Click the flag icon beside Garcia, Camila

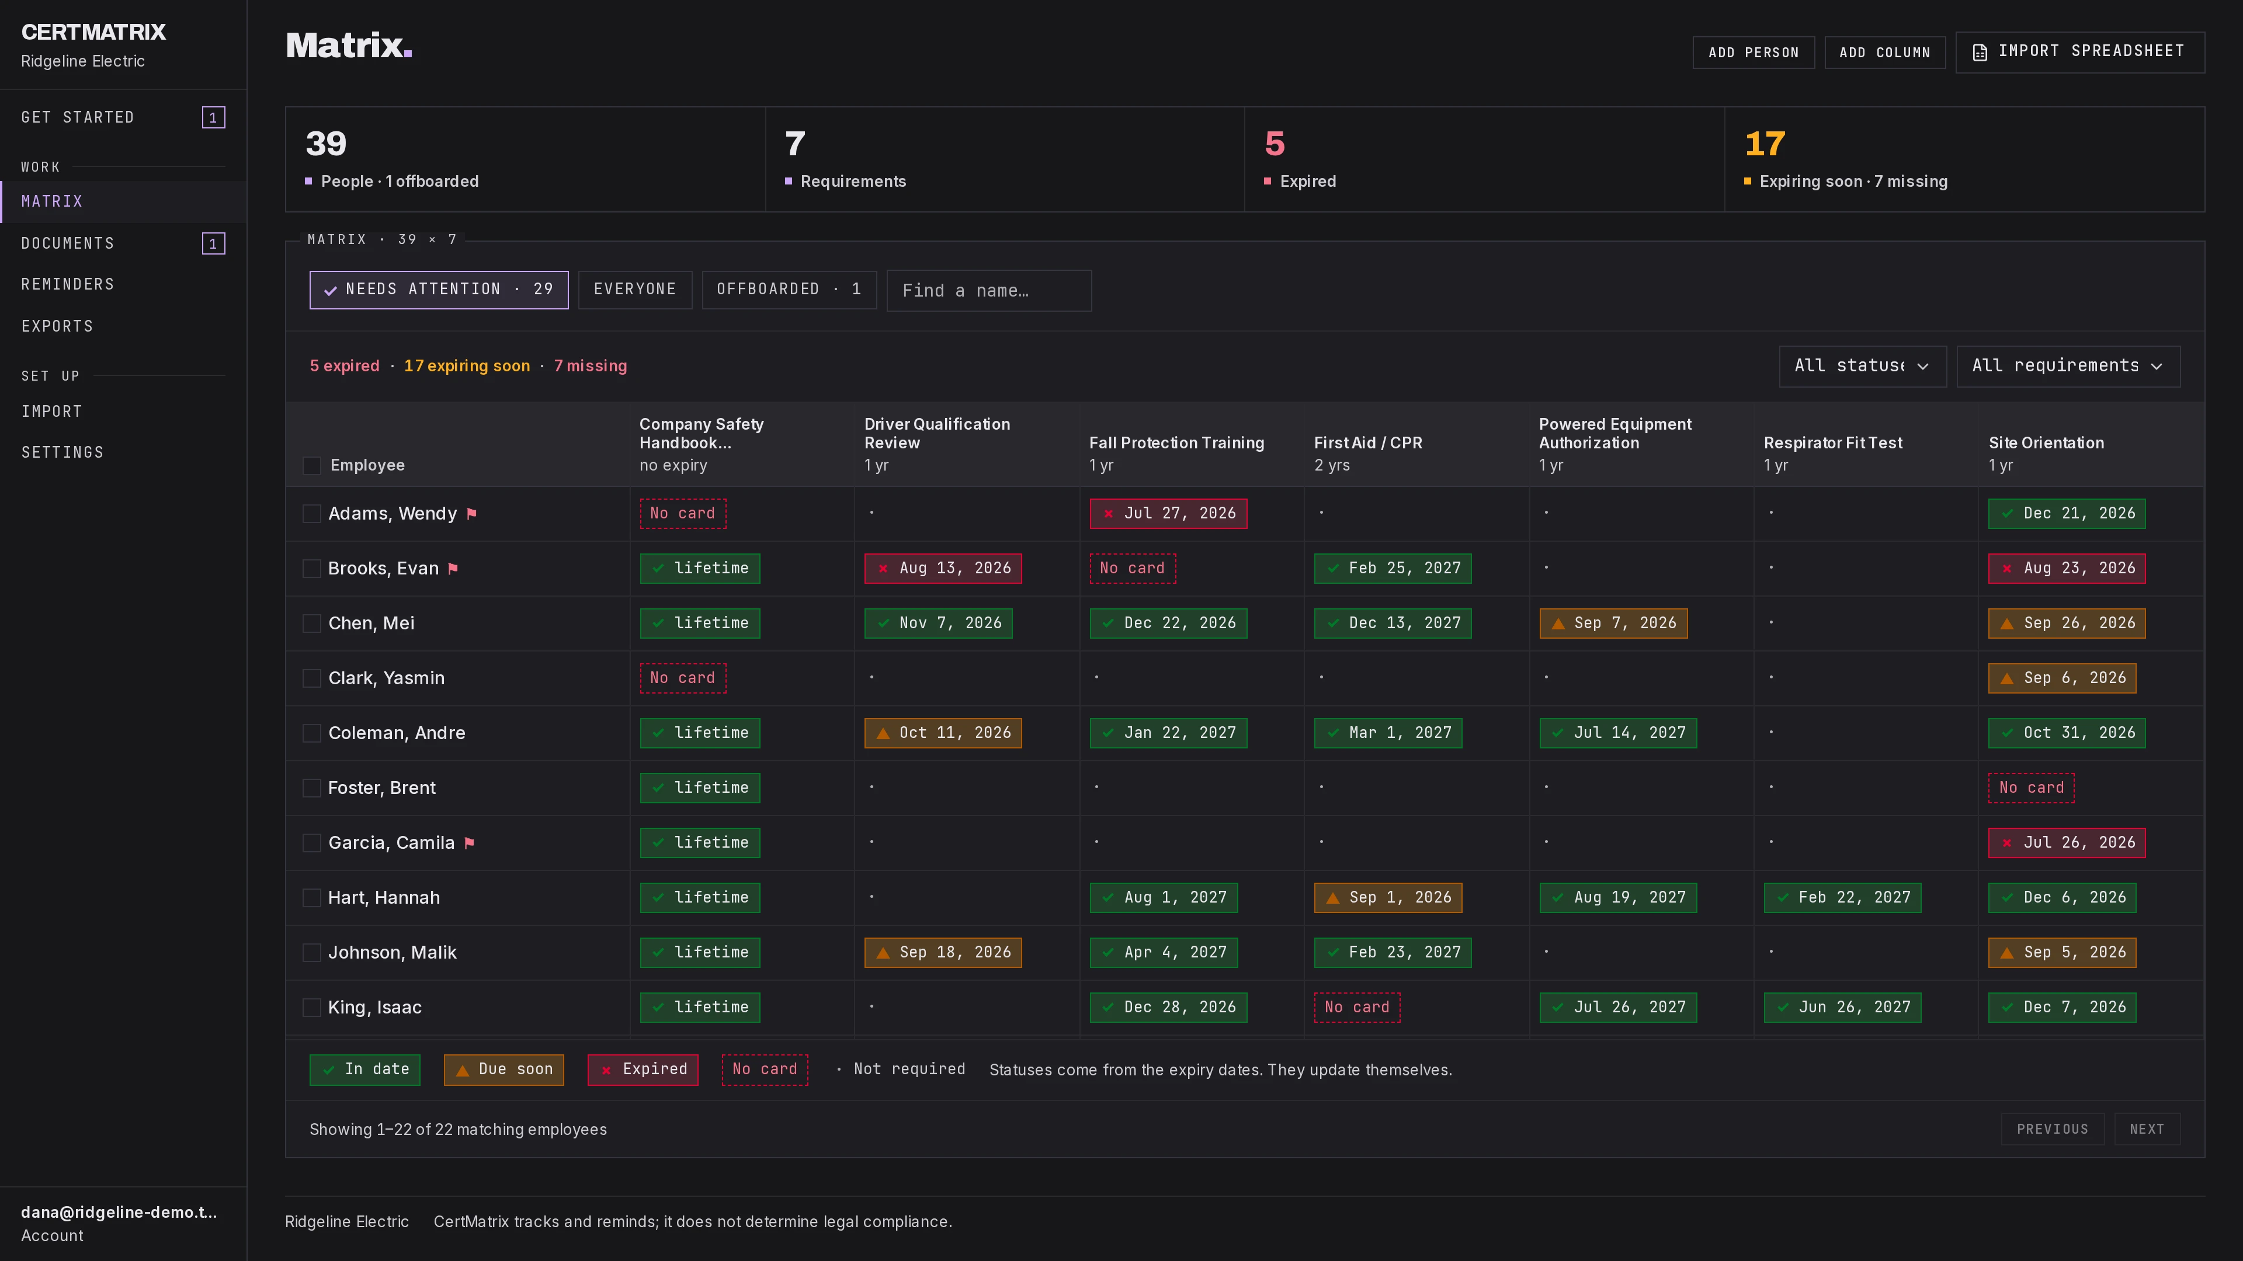[469, 842]
